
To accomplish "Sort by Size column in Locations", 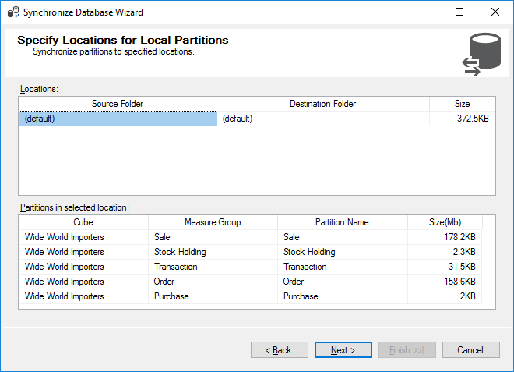I will click(462, 104).
